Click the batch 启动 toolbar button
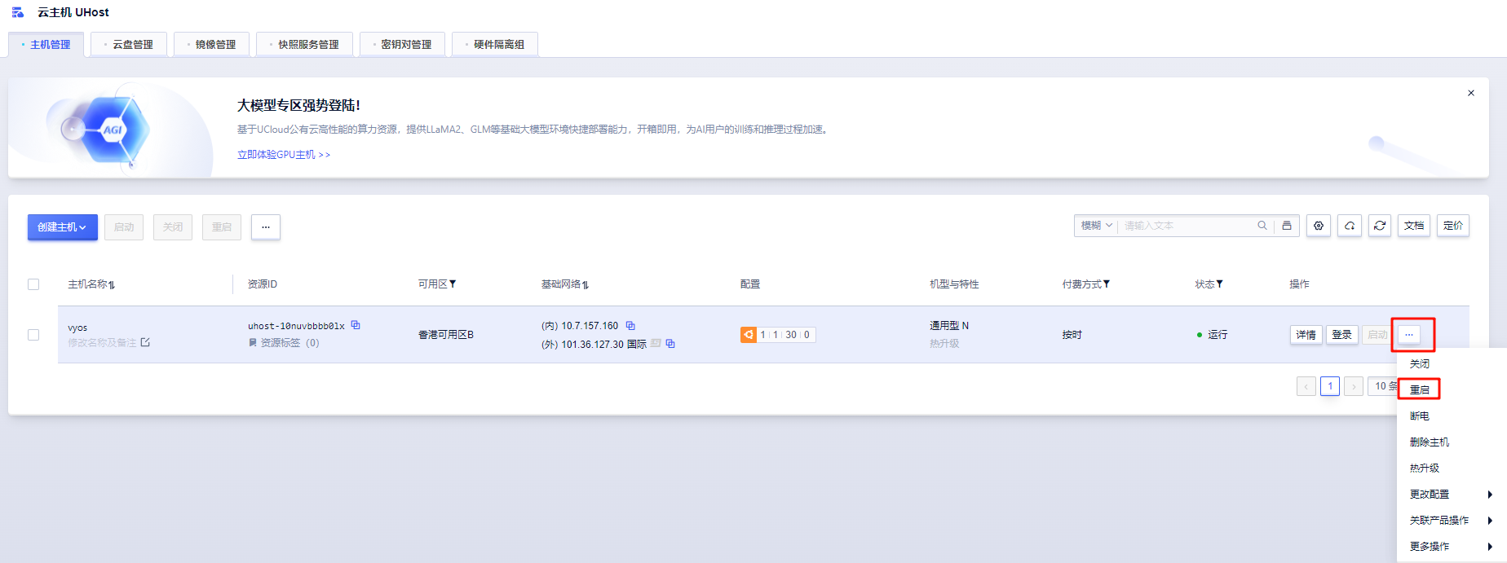This screenshot has width=1507, height=563. point(124,227)
